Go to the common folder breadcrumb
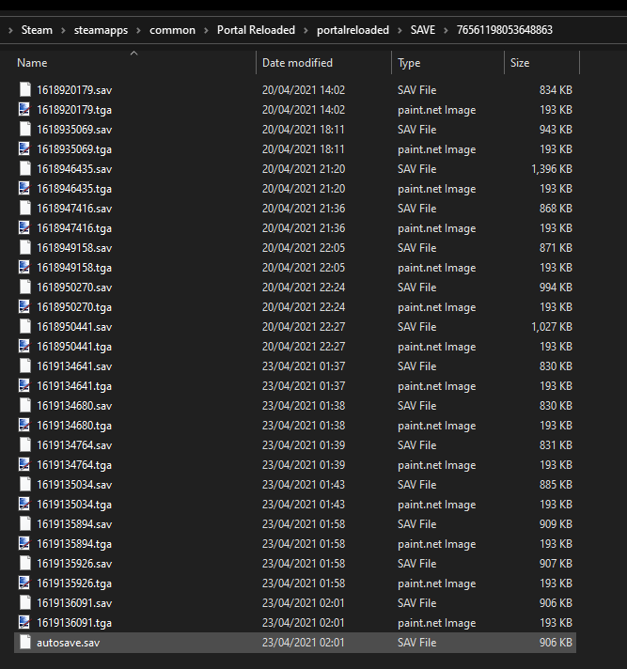 click(172, 30)
